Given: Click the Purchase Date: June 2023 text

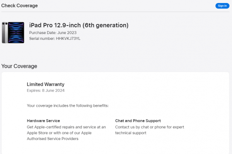Looking at the screenshot, I should 53,33.
